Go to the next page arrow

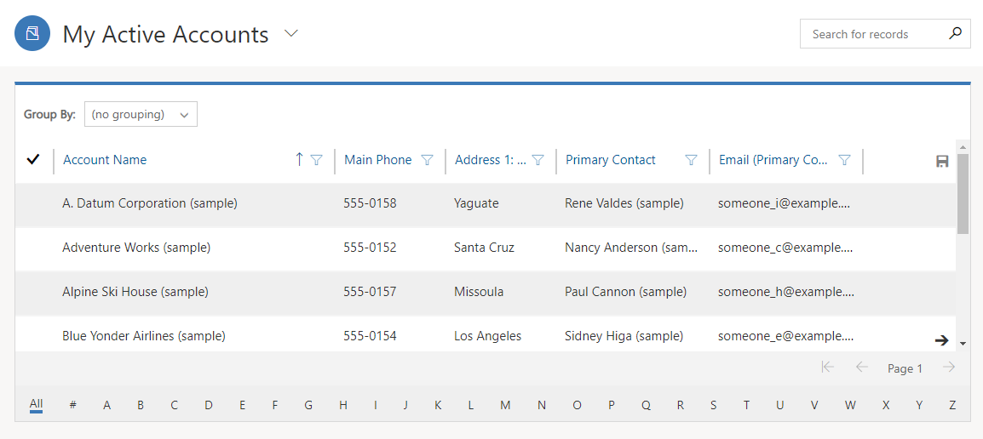coord(949,368)
